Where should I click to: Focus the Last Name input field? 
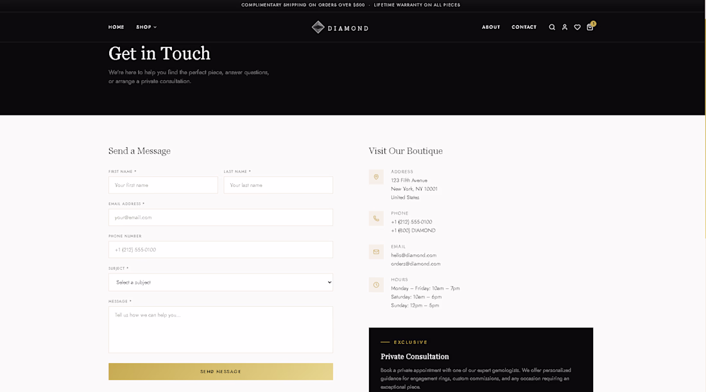point(279,185)
